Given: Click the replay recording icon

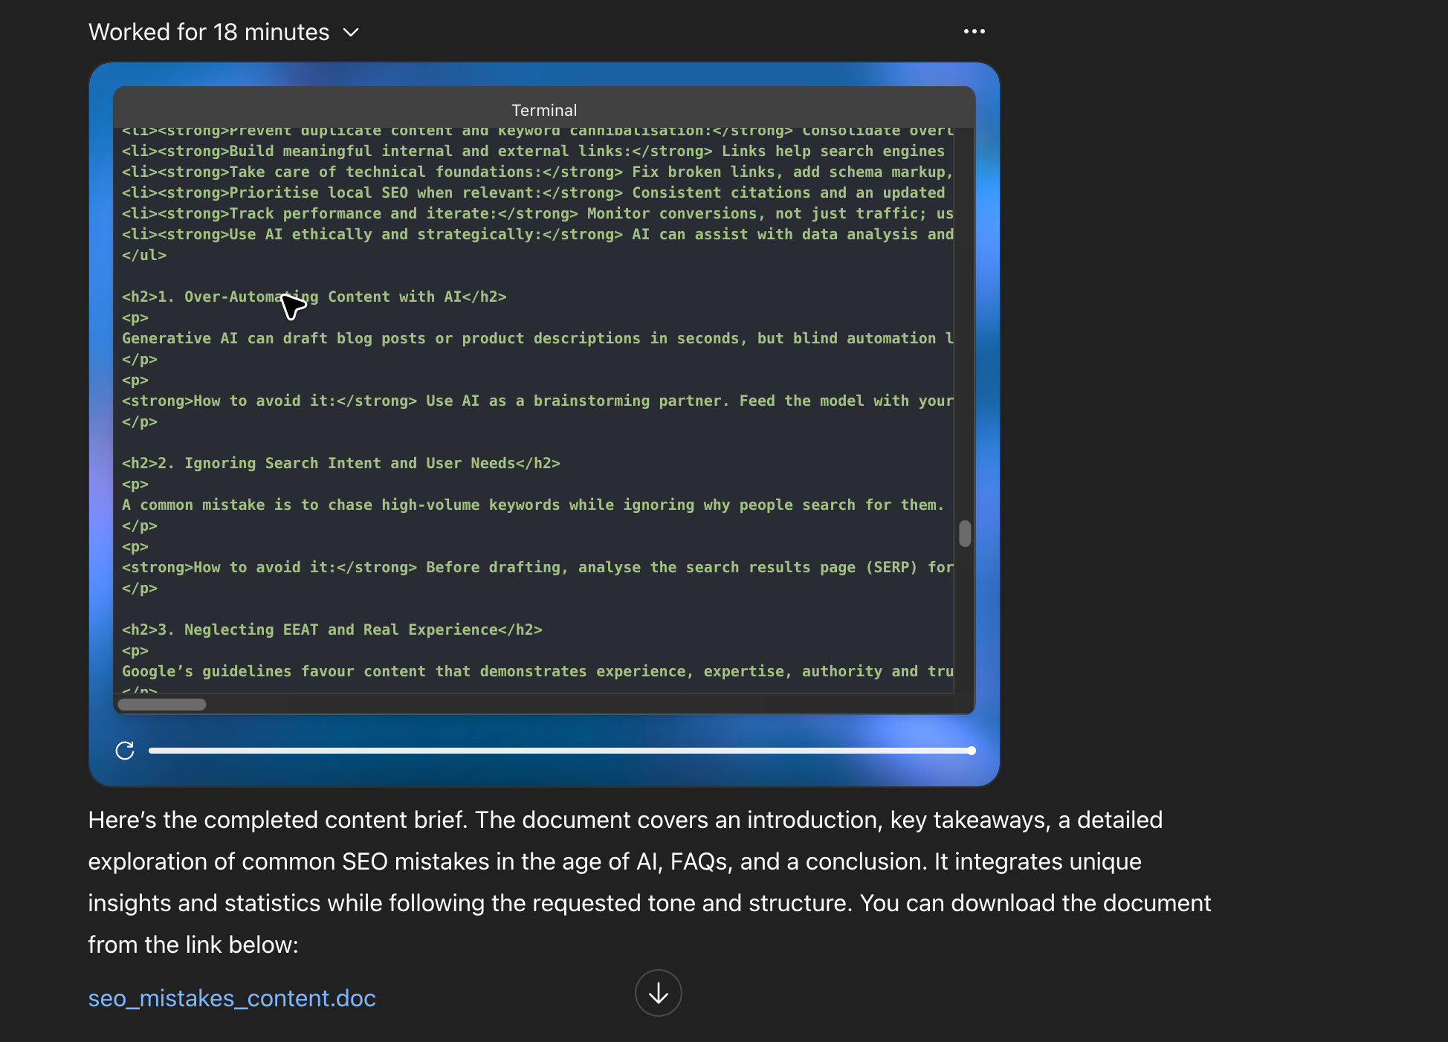Looking at the screenshot, I should (x=125, y=751).
